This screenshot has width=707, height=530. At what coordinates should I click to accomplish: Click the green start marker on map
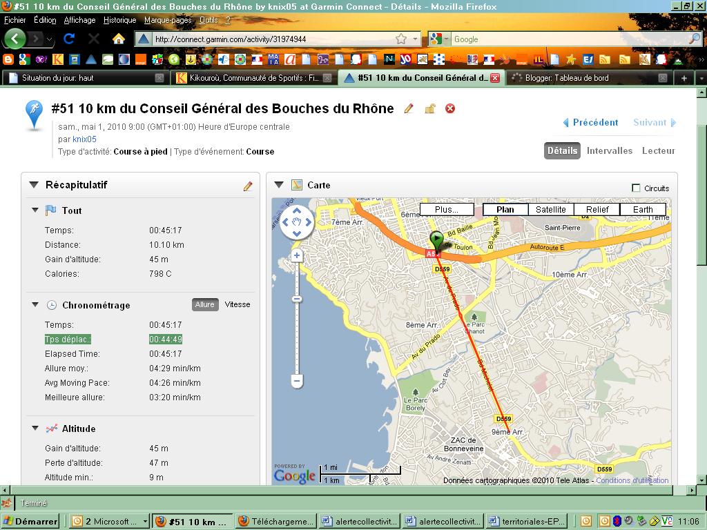[x=436, y=241]
